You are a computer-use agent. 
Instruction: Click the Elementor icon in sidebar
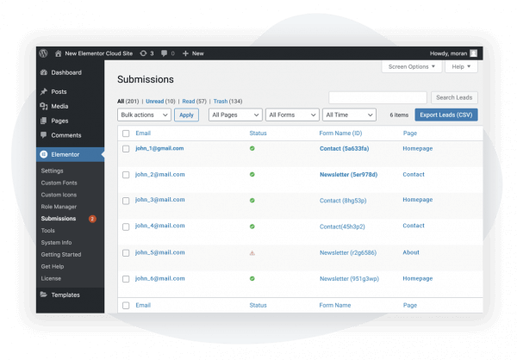pos(43,154)
